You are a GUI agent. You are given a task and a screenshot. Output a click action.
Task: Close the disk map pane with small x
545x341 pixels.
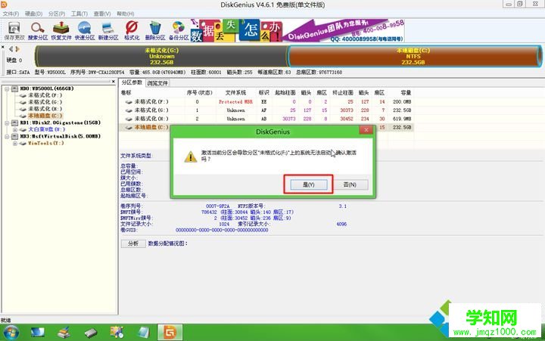pos(3,47)
